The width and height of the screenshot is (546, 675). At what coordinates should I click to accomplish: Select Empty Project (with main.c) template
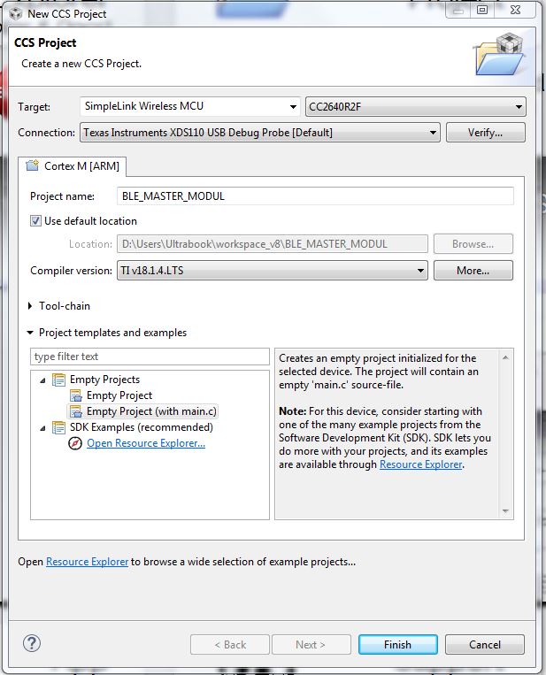tap(151, 411)
